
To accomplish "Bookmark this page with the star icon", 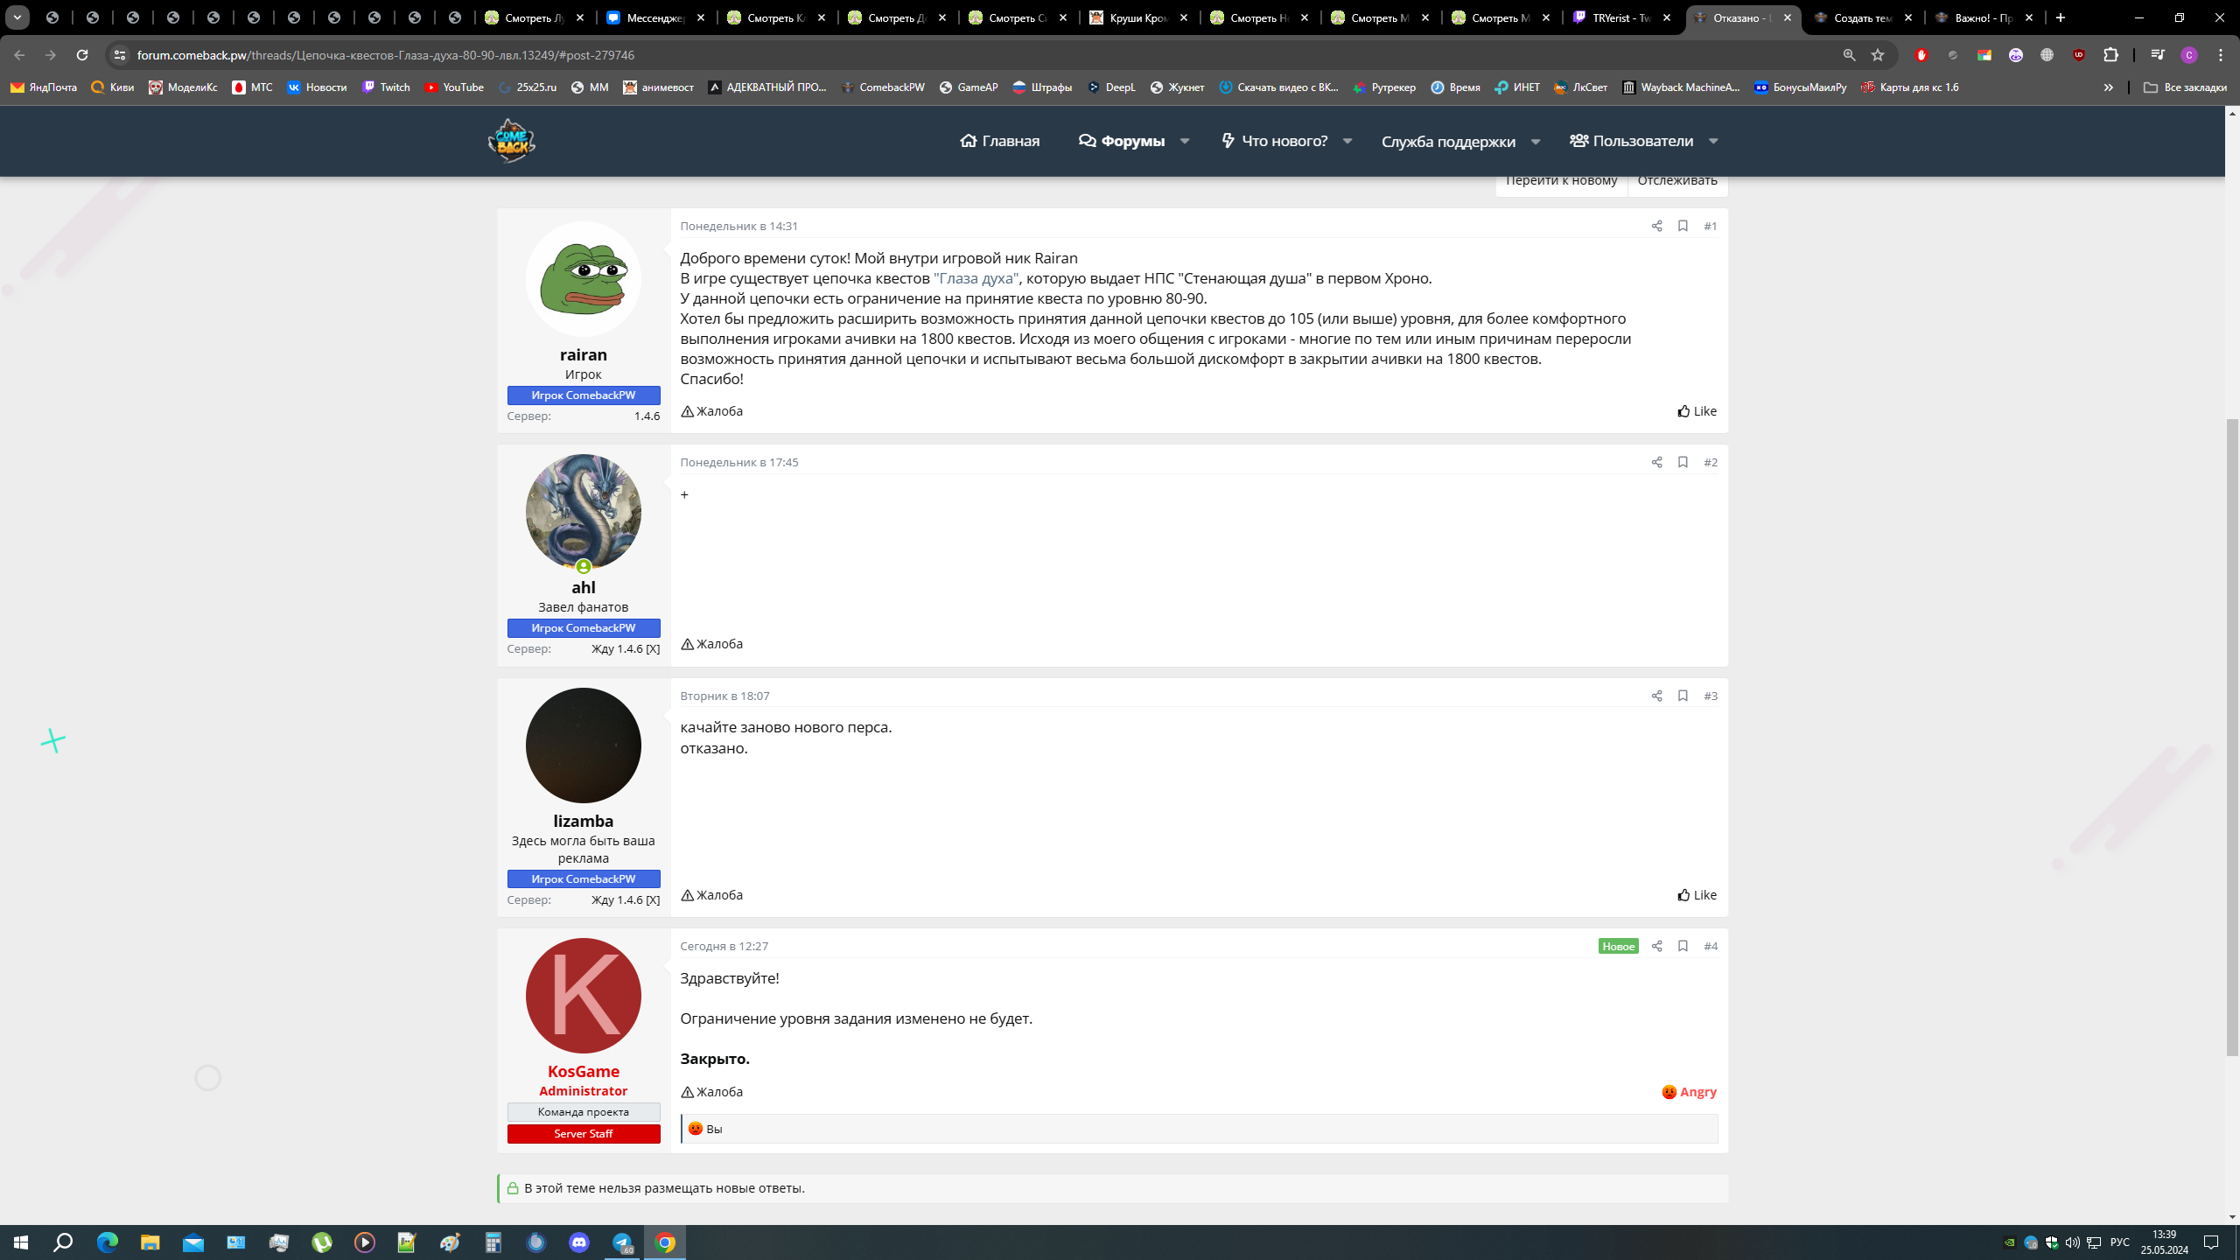I will 1878,55.
